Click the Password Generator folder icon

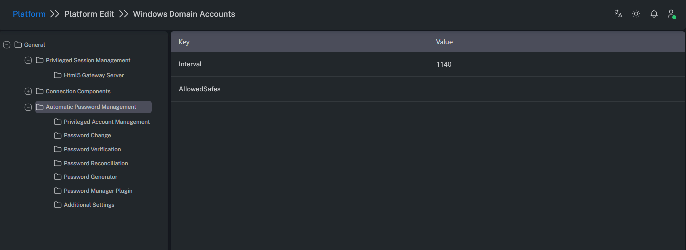[x=58, y=177]
